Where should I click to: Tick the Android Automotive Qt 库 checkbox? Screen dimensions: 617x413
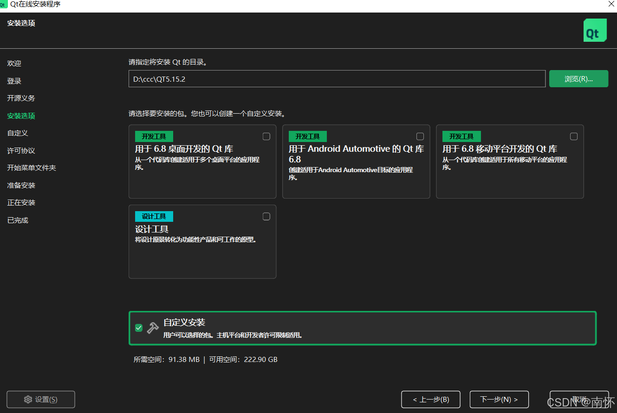click(x=420, y=136)
